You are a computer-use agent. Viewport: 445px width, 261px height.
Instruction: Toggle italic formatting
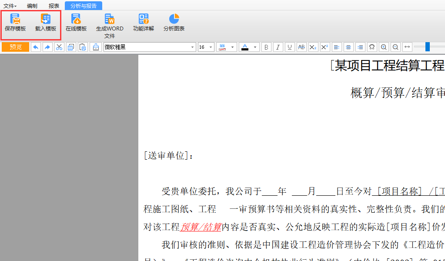click(x=278, y=47)
